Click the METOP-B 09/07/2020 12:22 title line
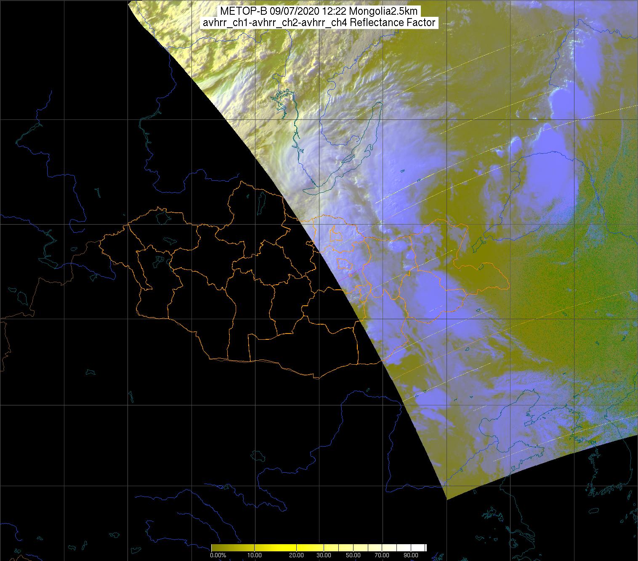Image resolution: width=638 pixels, height=561 pixels. [319, 11]
